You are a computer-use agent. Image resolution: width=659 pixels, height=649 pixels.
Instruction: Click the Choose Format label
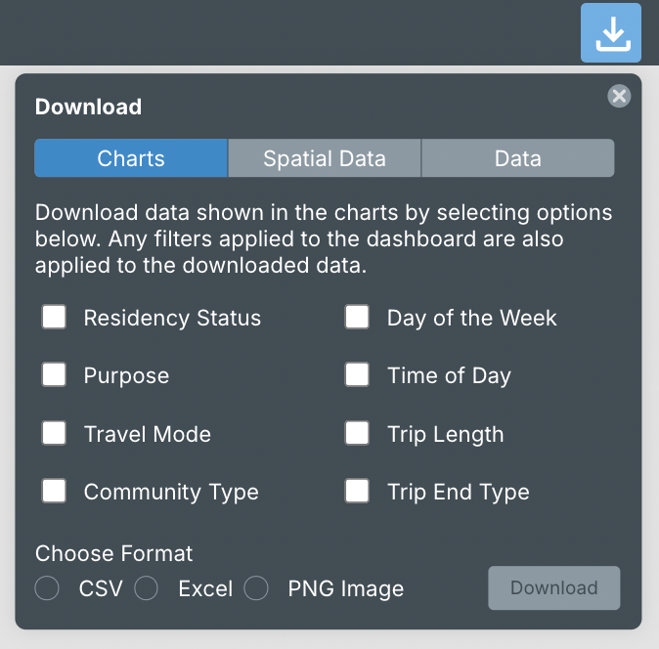point(113,553)
